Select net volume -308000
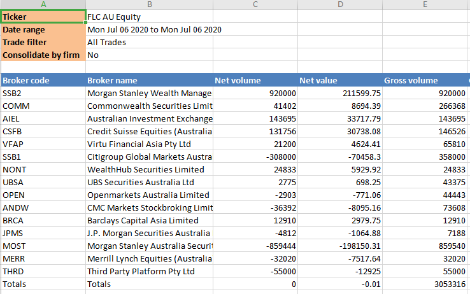The image size is (470, 294). 255,157
